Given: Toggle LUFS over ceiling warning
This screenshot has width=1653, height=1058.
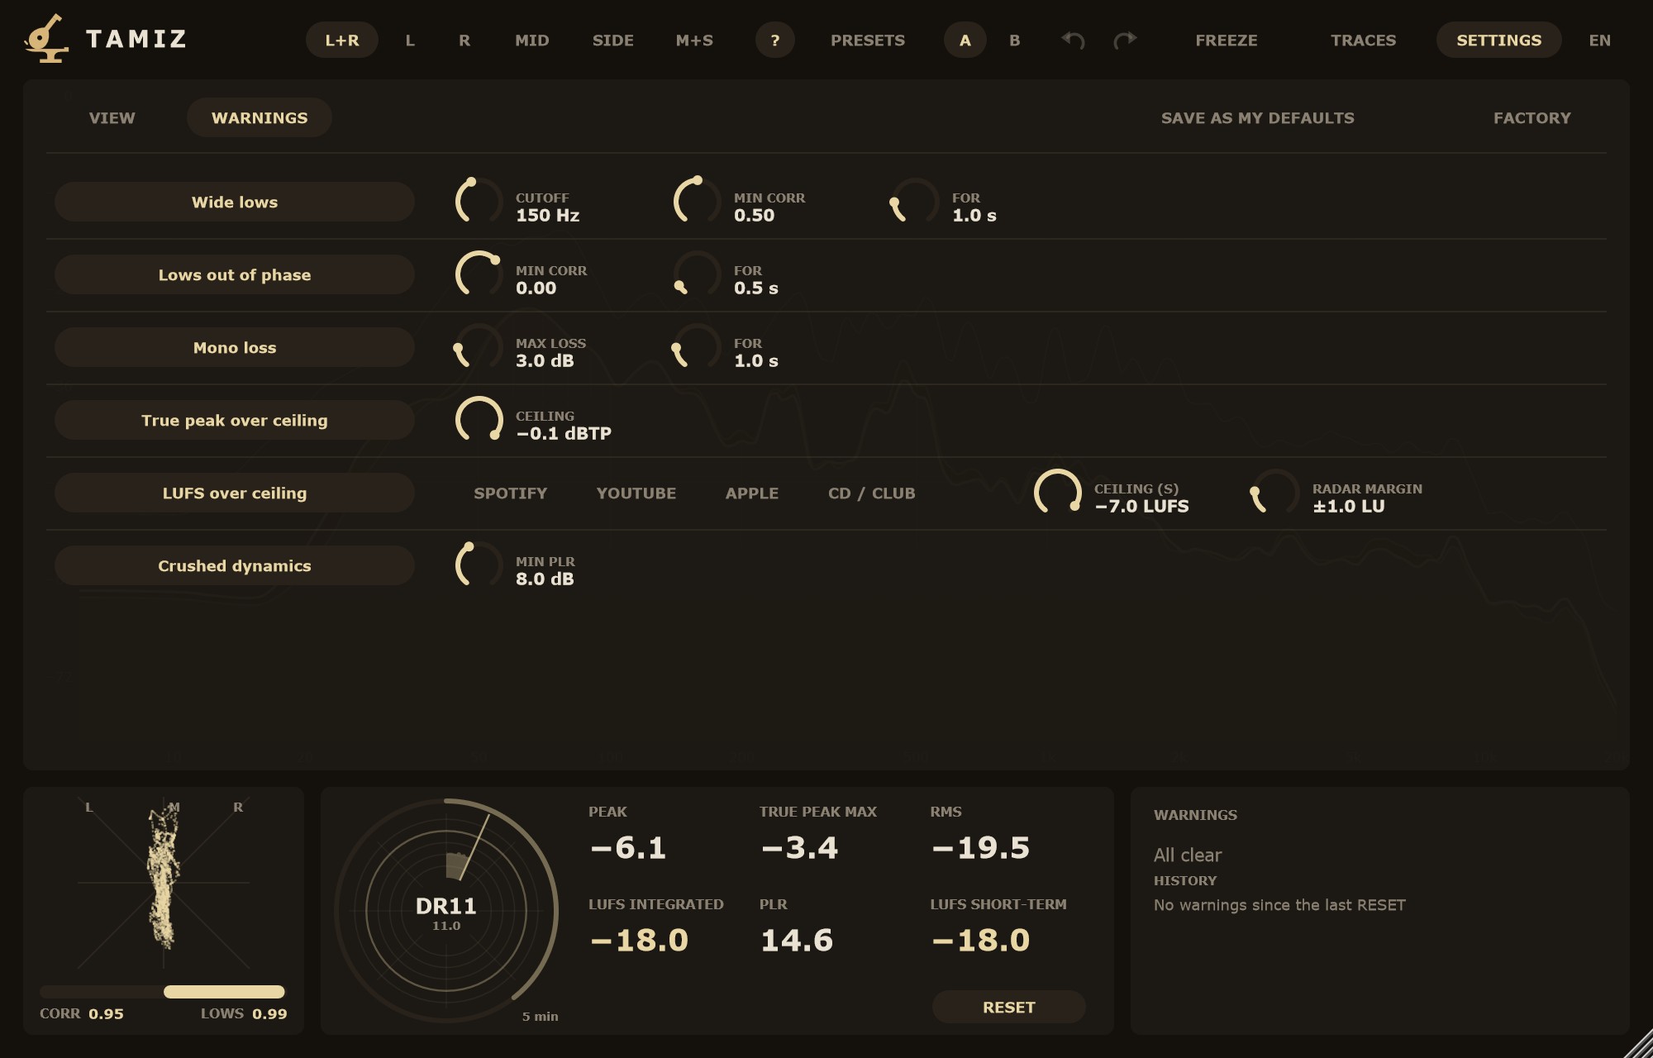Looking at the screenshot, I should pos(235,493).
